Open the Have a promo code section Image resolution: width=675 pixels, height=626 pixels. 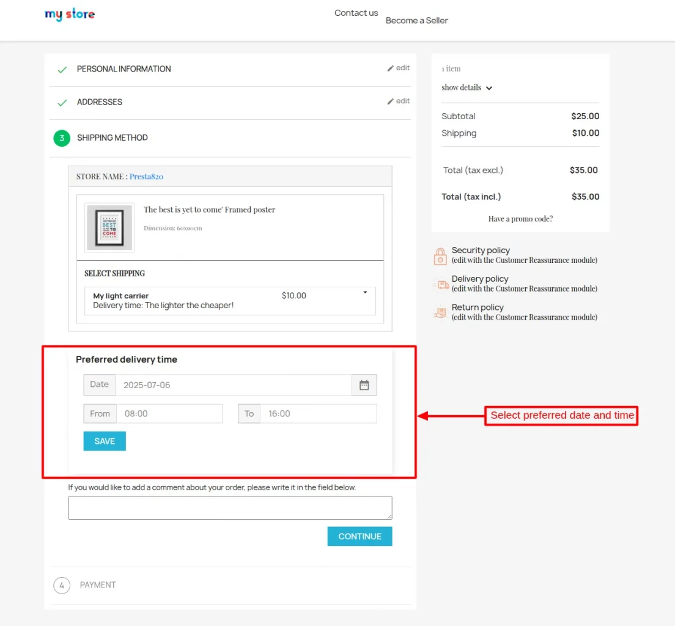point(520,218)
